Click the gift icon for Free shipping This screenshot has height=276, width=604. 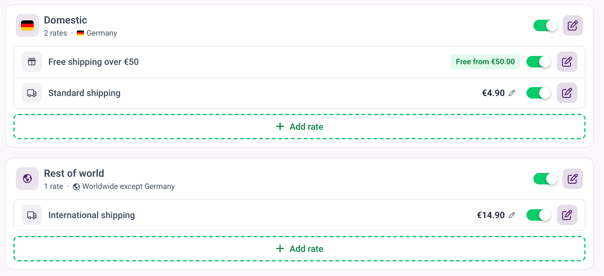(x=32, y=62)
